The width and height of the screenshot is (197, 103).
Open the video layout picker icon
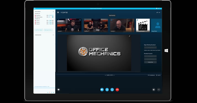coord(154,90)
